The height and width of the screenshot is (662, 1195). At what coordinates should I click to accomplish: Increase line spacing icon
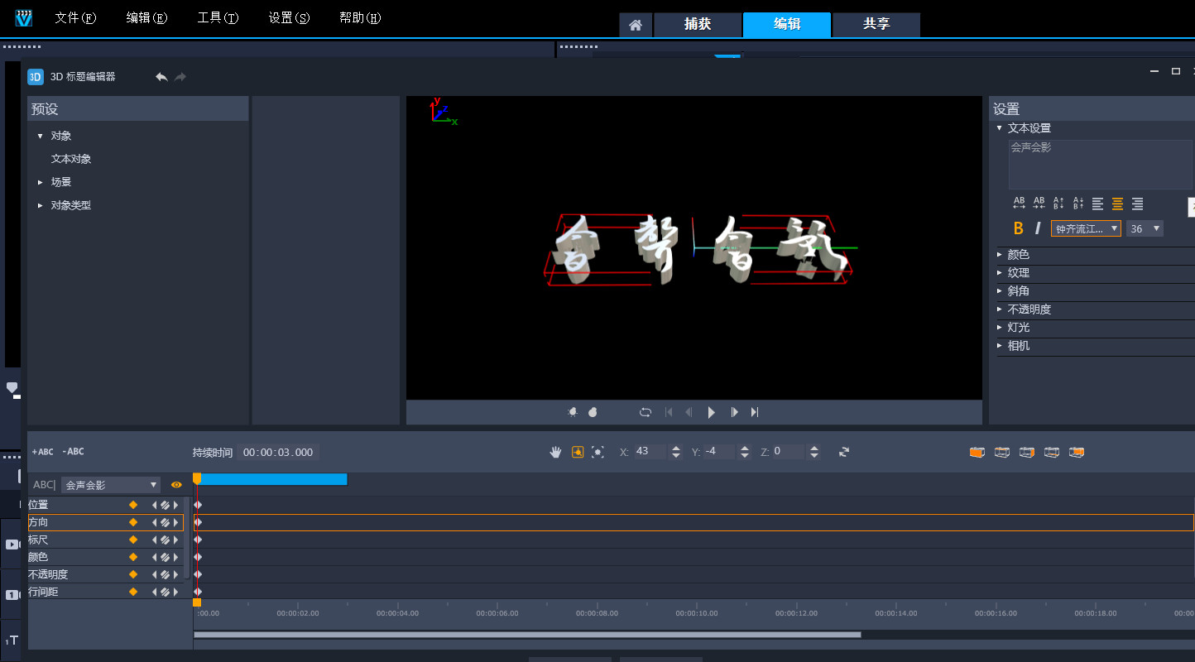click(1058, 204)
